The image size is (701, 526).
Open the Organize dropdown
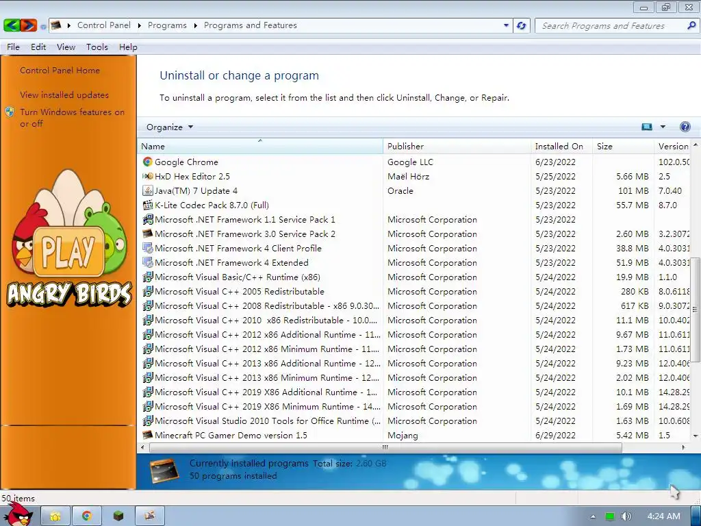tap(170, 127)
